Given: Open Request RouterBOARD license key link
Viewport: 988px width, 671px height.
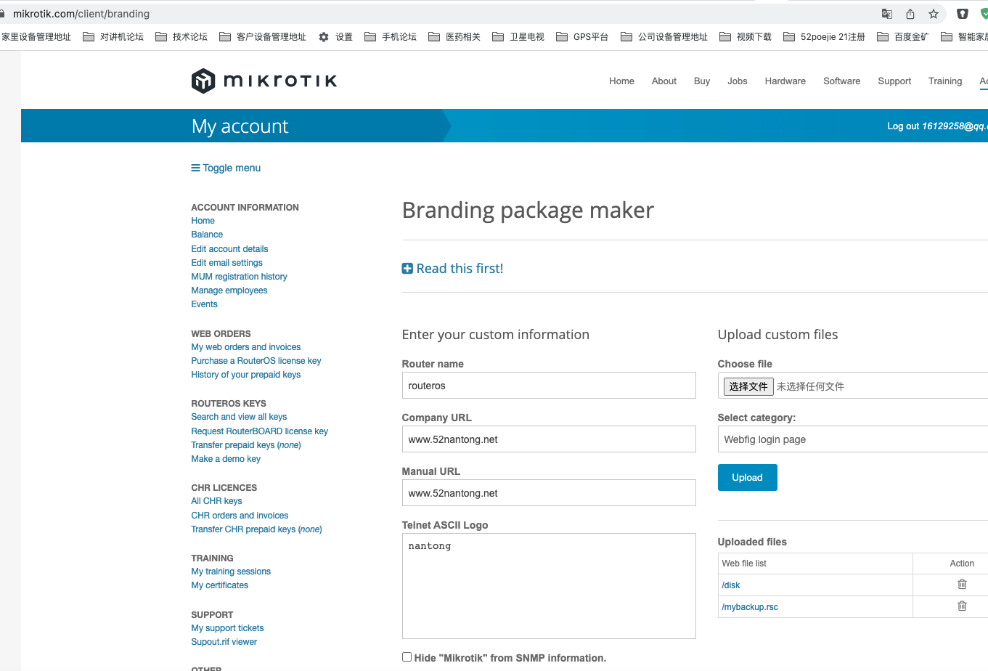Looking at the screenshot, I should 259,431.
